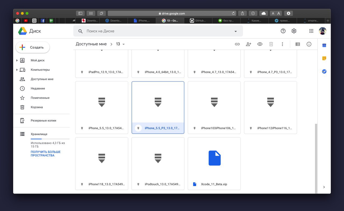This screenshot has width=344, height=211.
Task: Open Мой диск in sidebar
Action: coord(38,60)
